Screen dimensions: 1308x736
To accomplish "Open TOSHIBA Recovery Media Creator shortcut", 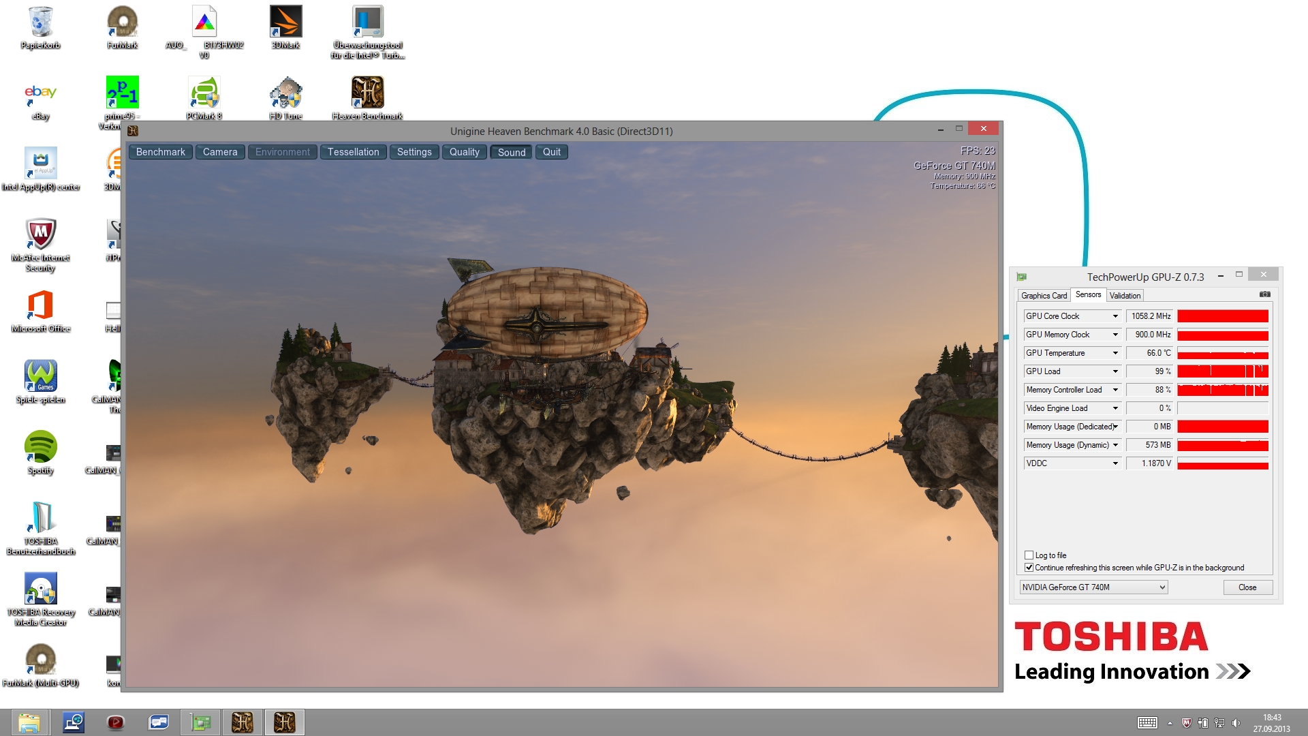I will coord(41,600).
